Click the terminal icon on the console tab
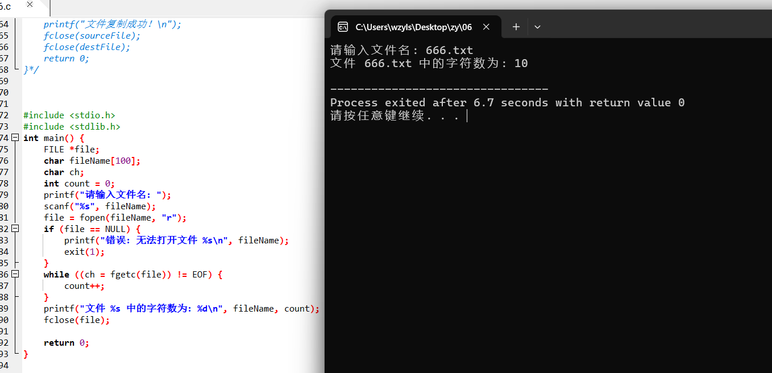The image size is (772, 373). pyautogui.click(x=343, y=27)
